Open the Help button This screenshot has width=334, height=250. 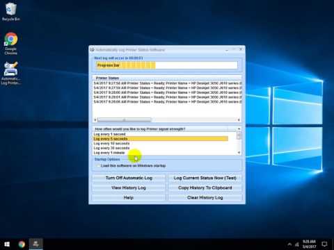(x=129, y=197)
